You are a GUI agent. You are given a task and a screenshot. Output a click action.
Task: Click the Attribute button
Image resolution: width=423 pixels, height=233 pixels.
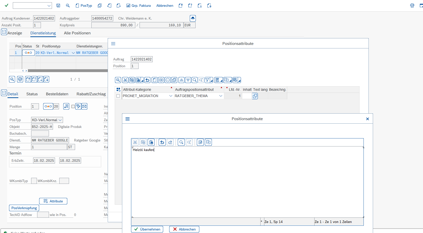pyautogui.click(x=53, y=201)
